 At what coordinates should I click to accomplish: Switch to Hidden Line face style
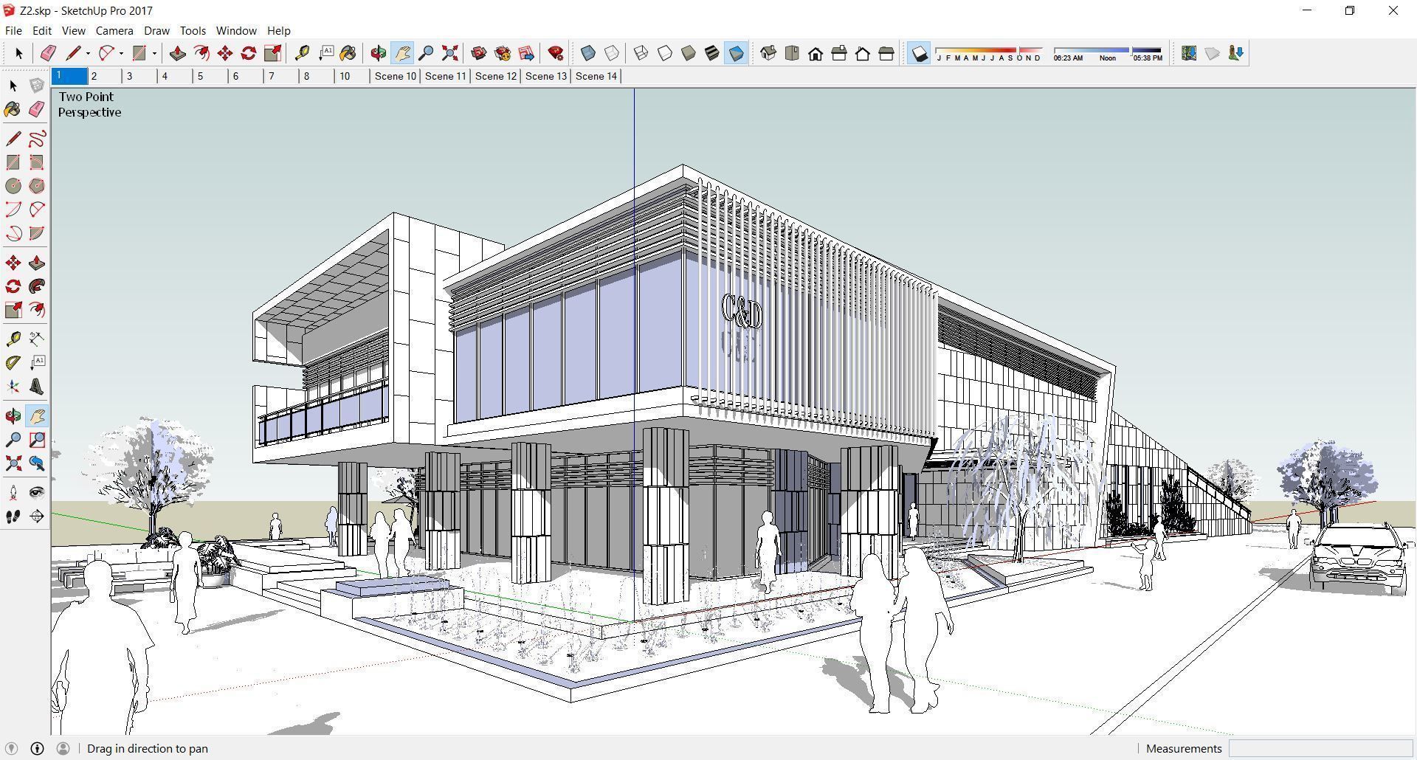click(665, 53)
